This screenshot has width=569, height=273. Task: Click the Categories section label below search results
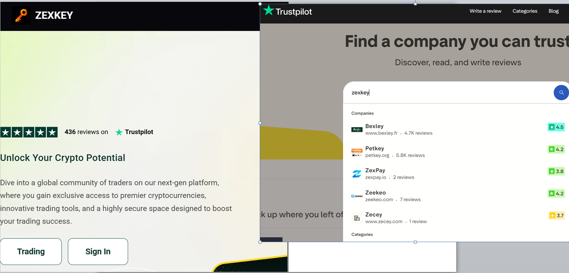(x=362, y=234)
